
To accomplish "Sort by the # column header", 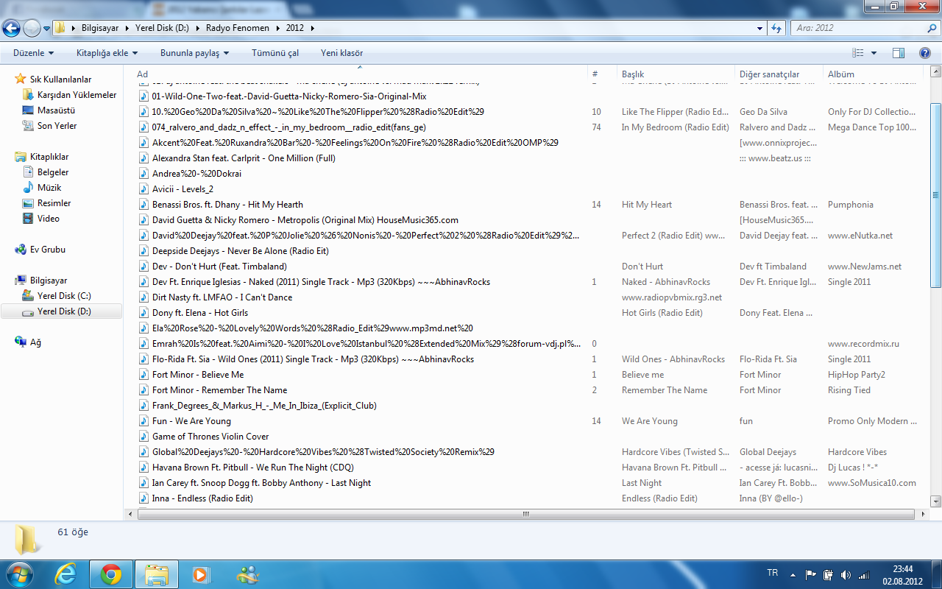I will tap(603, 74).
